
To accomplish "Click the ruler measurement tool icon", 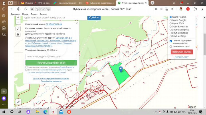I will 18,101.
